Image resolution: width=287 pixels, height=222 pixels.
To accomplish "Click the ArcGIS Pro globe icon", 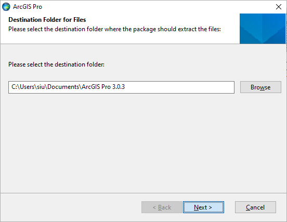I will (x=6, y=7).
